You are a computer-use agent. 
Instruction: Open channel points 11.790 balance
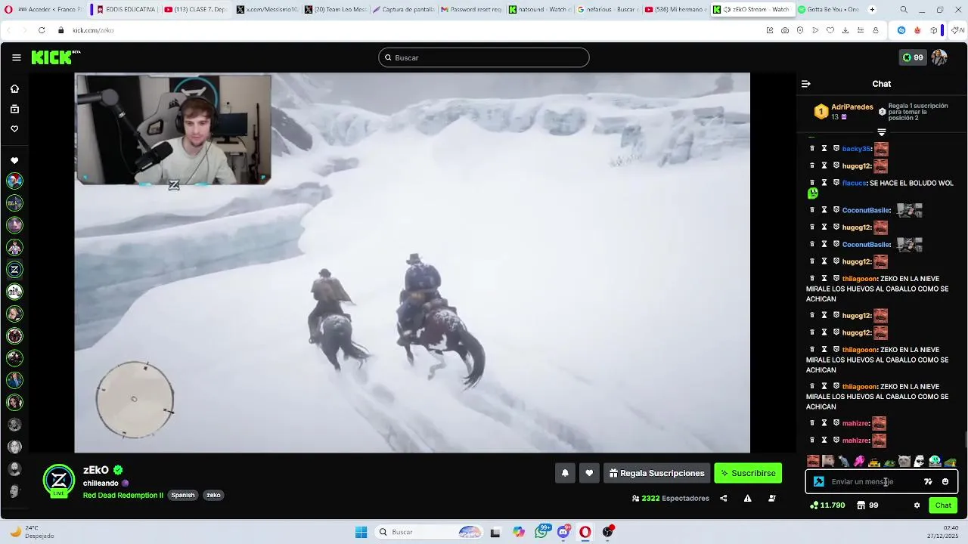pos(827,505)
